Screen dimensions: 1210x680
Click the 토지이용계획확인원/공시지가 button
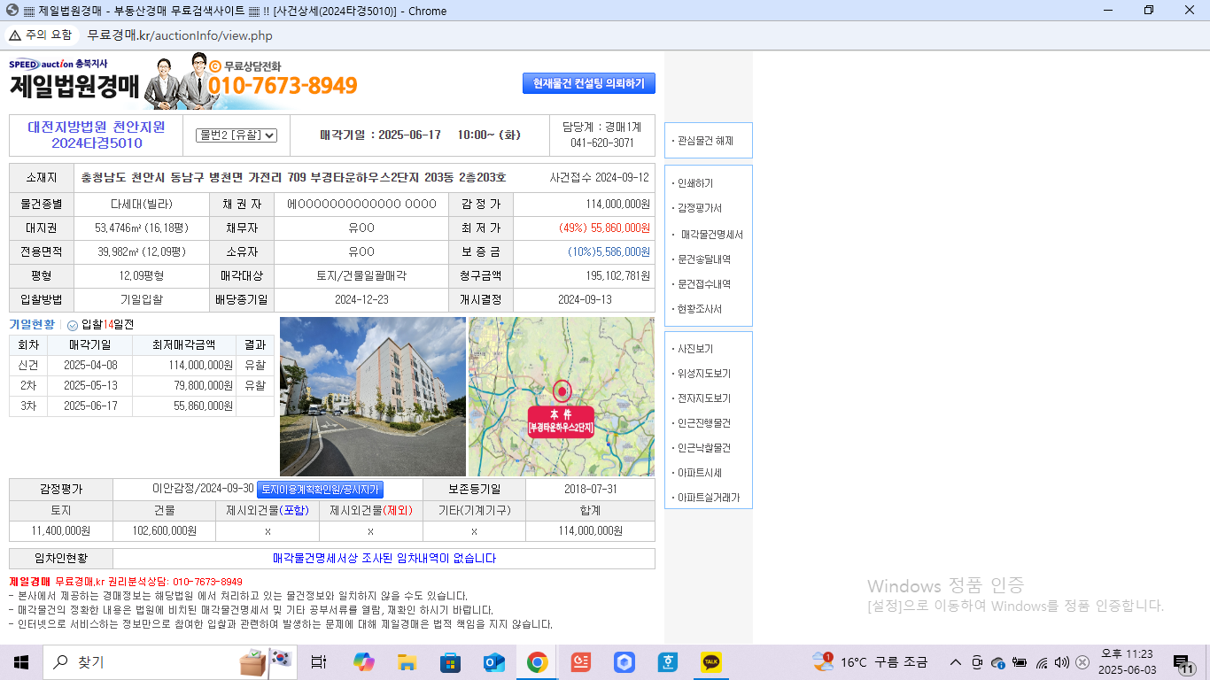coord(320,490)
